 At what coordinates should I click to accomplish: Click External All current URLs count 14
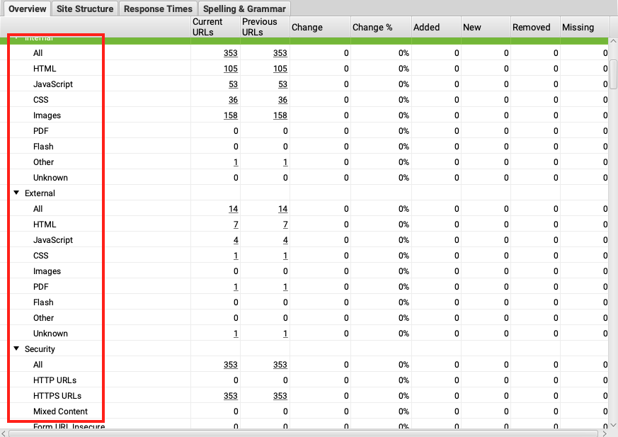[233, 209]
